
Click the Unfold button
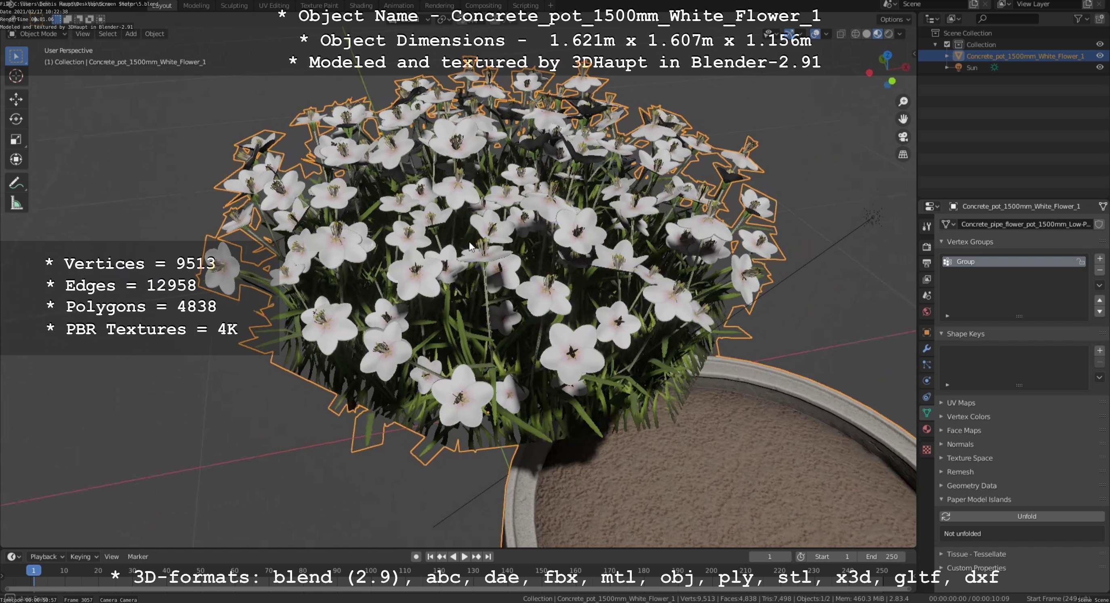coord(1022,517)
